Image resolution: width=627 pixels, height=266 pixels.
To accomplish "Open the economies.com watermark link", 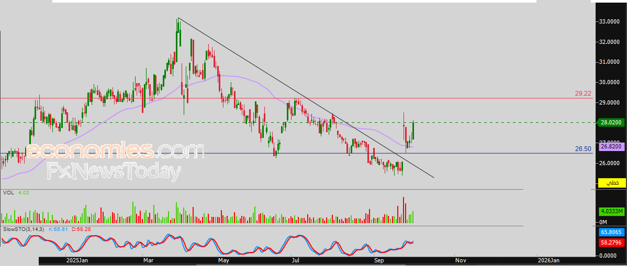I will click(x=115, y=150).
